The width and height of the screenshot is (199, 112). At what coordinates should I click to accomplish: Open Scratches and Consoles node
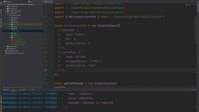point(15,53)
